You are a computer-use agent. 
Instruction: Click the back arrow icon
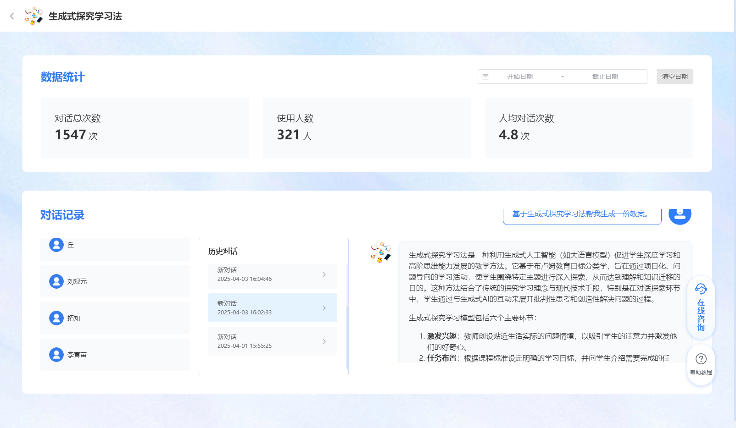pos(12,16)
